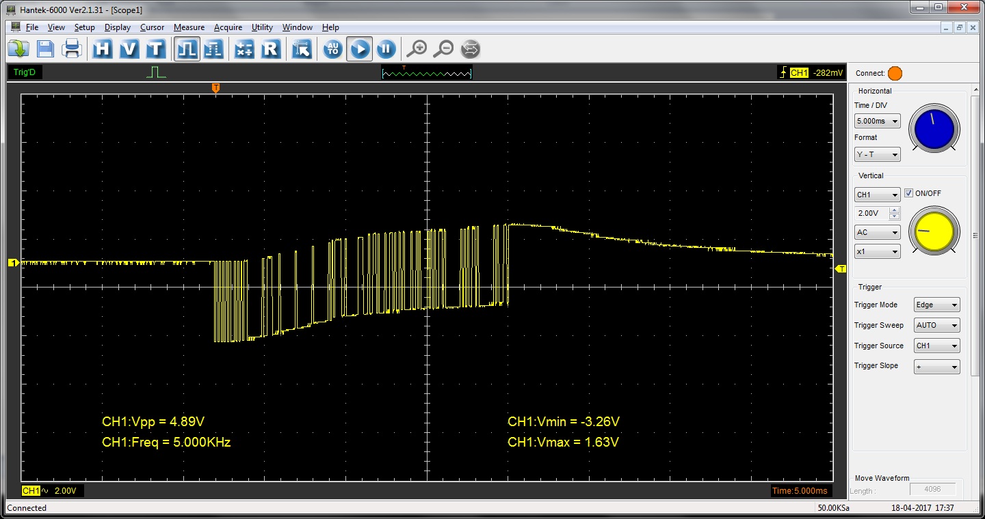
Task: Open the Acquire menu
Action: (228, 27)
